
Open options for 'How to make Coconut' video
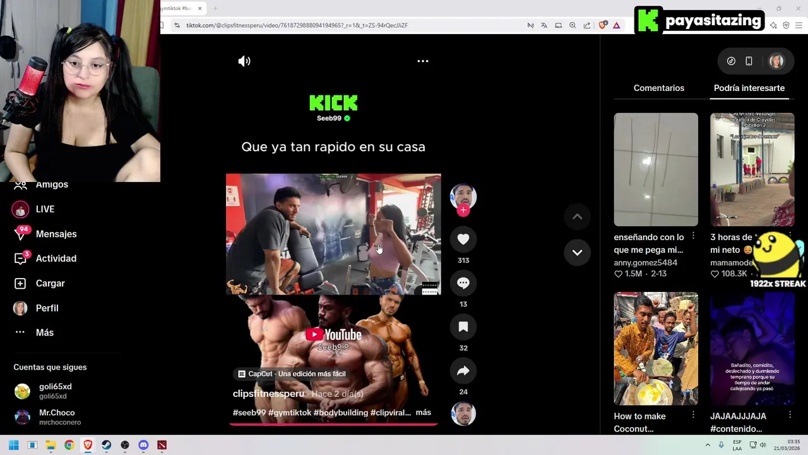click(693, 415)
